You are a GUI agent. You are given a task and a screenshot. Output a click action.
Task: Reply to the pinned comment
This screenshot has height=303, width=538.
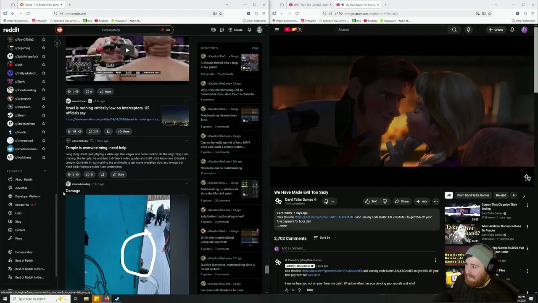[310, 290]
